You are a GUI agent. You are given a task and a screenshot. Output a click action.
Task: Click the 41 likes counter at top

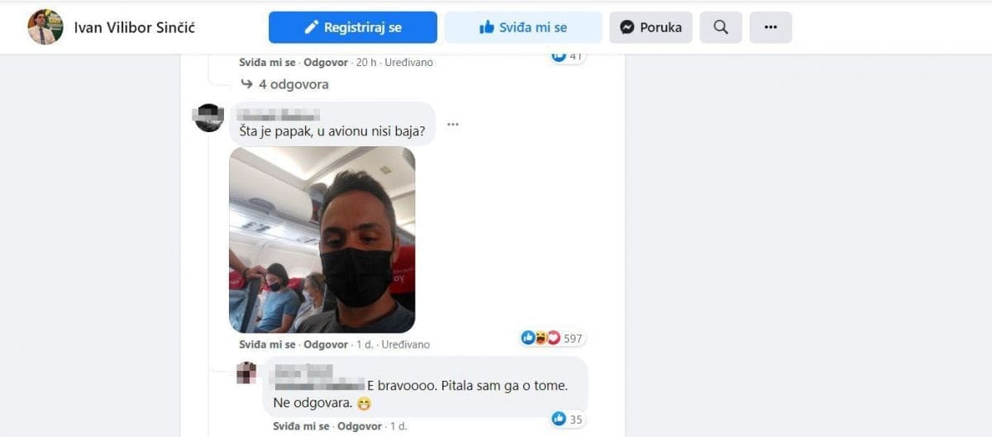click(568, 56)
